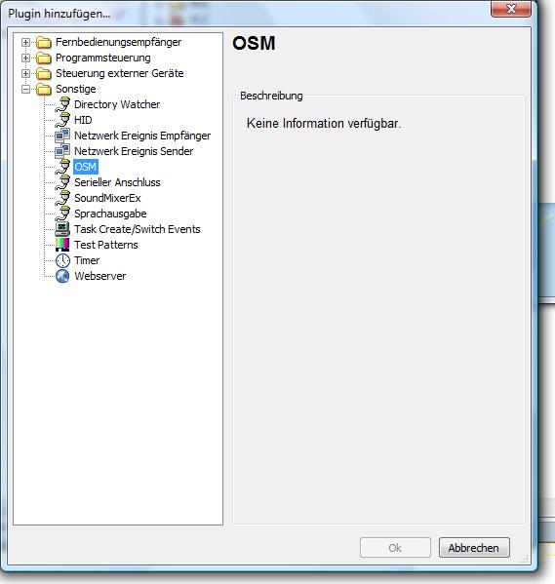Click the Netzwerk Ereignis Sender icon
Screen dimensions: 555x584
(62, 151)
